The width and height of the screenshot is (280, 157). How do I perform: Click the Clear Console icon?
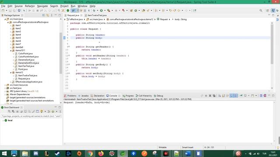[220, 96]
